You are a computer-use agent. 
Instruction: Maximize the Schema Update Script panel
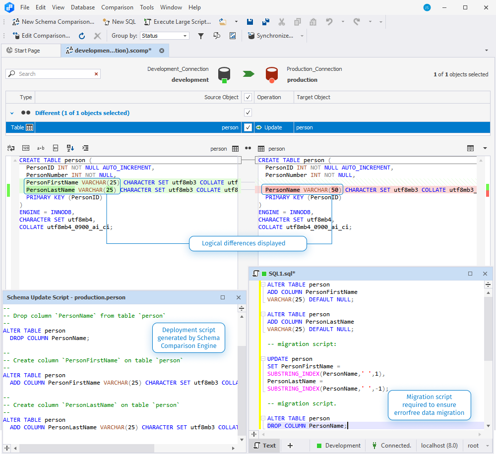223,297
